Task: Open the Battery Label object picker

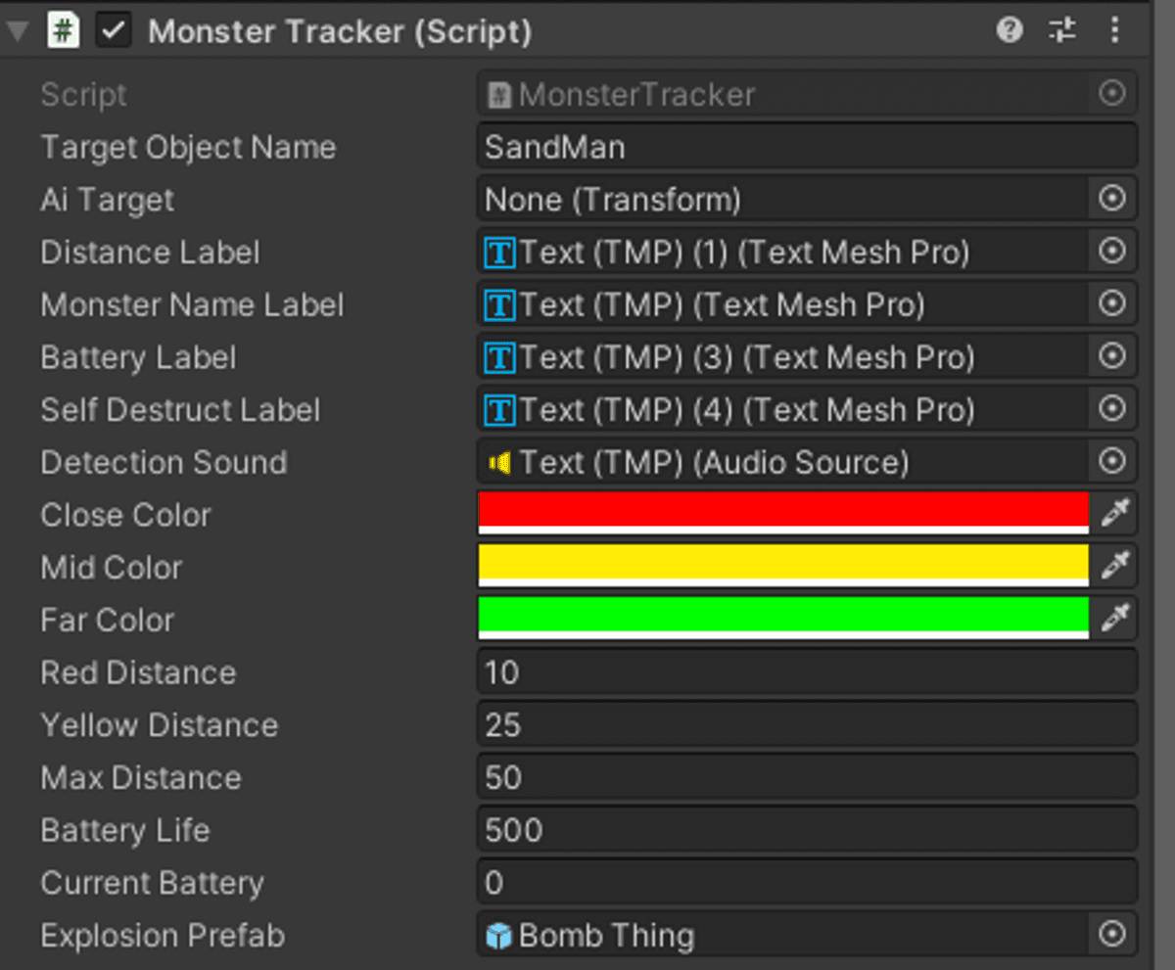Action: [x=1112, y=356]
